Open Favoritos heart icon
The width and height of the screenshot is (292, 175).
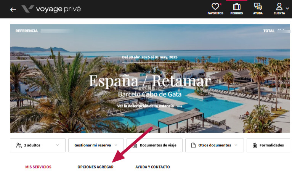click(215, 7)
